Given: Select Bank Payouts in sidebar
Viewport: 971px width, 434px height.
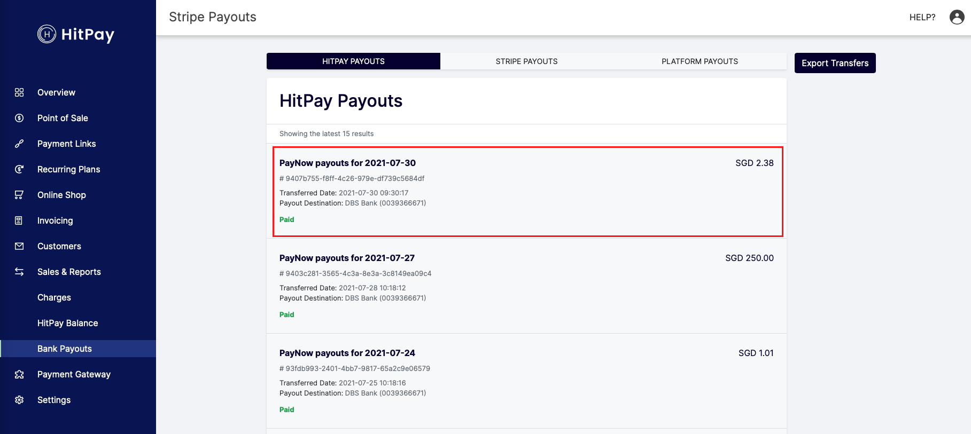Looking at the screenshot, I should click(78, 349).
